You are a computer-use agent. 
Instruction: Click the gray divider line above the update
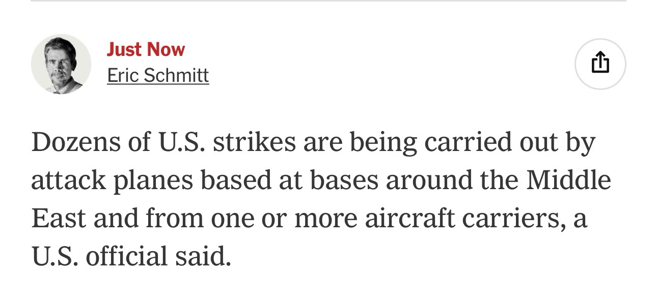tap(328, 1)
